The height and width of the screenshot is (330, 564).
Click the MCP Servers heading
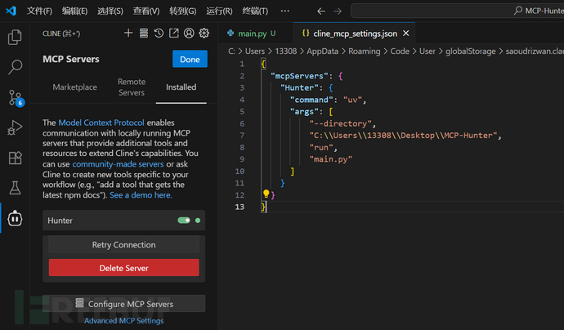coord(71,59)
